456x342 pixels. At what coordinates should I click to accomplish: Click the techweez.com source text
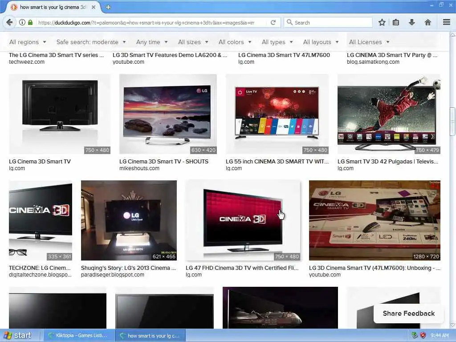click(x=26, y=62)
